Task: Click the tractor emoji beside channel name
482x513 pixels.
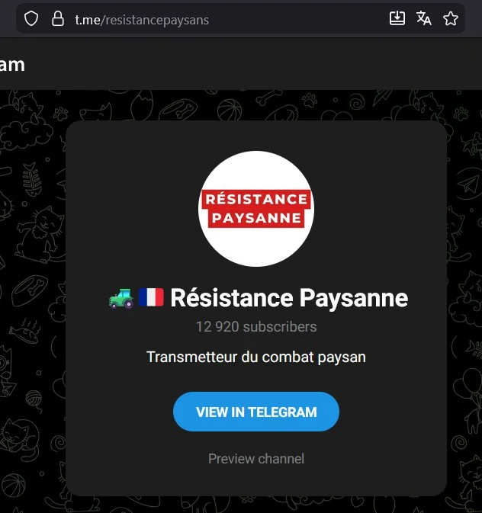Action: click(121, 298)
